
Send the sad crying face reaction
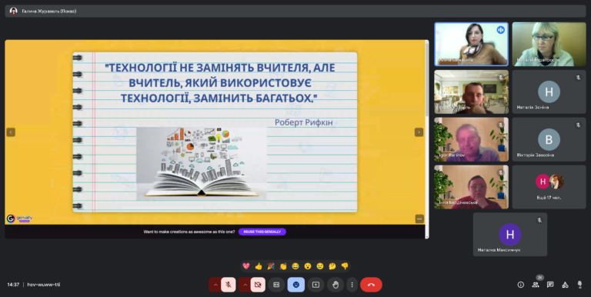pos(320,266)
